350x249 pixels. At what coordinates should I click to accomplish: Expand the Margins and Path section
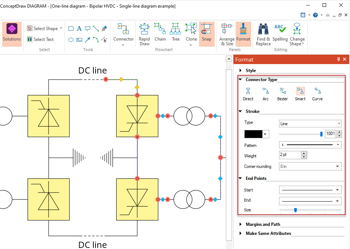(x=240, y=224)
